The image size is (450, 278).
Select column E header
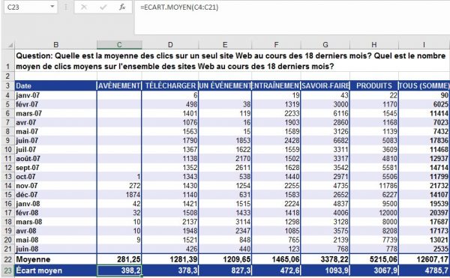pyautogui.click(x=225, y=45)
